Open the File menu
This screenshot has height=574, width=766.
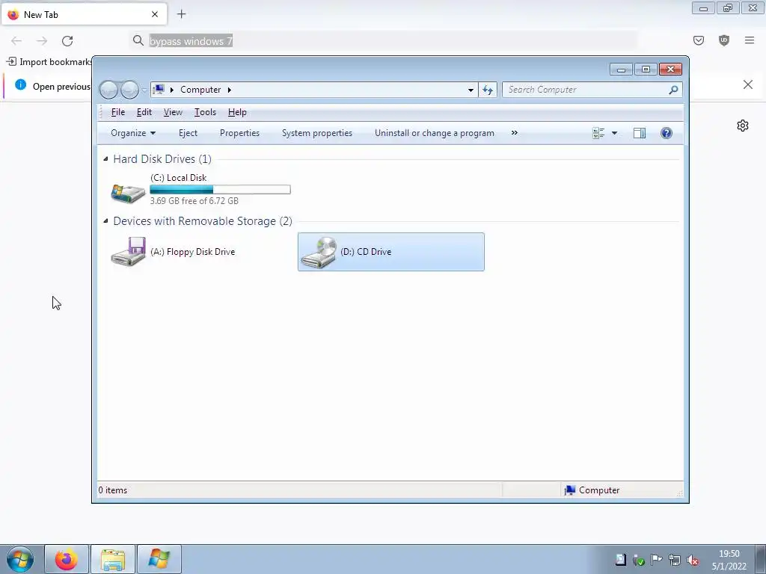coord(118,112)
